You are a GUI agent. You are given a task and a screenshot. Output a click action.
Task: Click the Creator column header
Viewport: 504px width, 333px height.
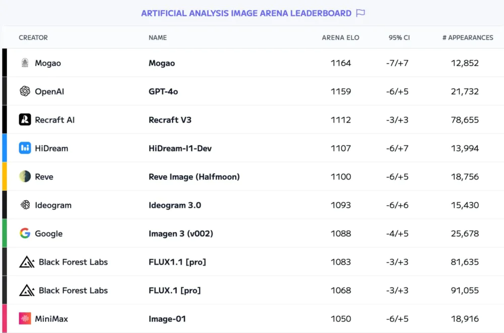coord(33,38)
